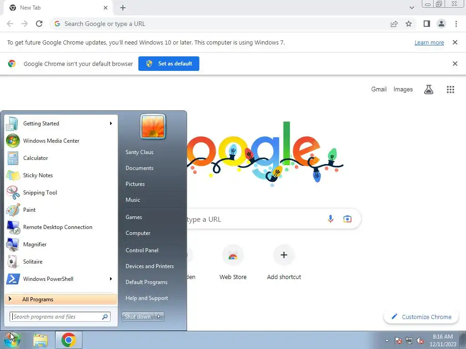
Task: Open Shut down options arrow
Action: point(159,317)
